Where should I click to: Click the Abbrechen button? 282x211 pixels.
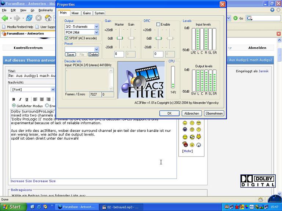tap(192, 114)
